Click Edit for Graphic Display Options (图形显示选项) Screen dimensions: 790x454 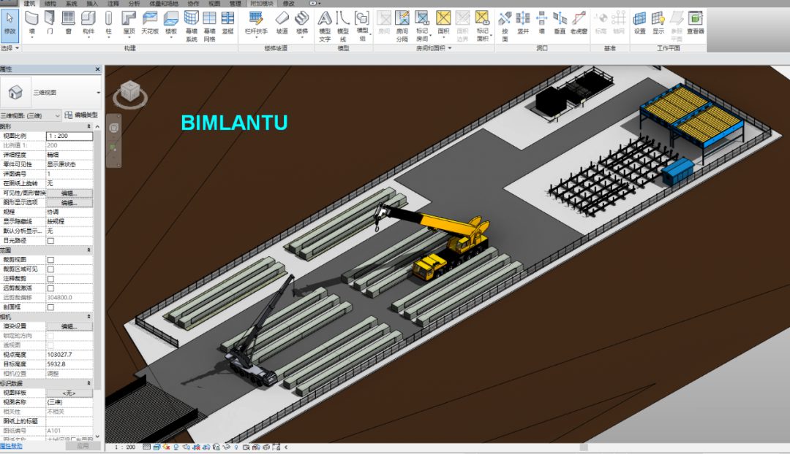[x=69, y=203]
